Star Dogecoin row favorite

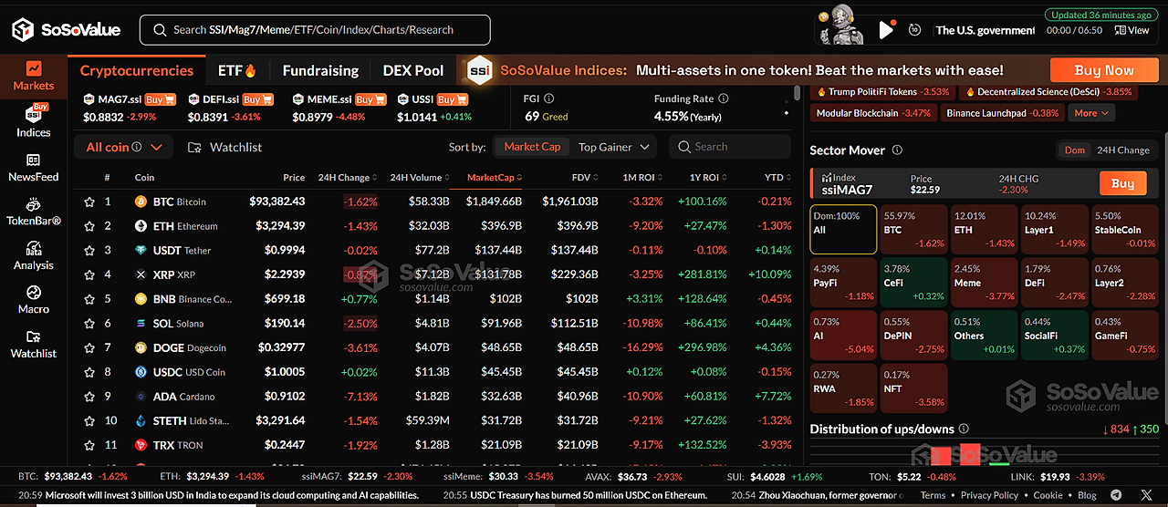coord(89,347)
